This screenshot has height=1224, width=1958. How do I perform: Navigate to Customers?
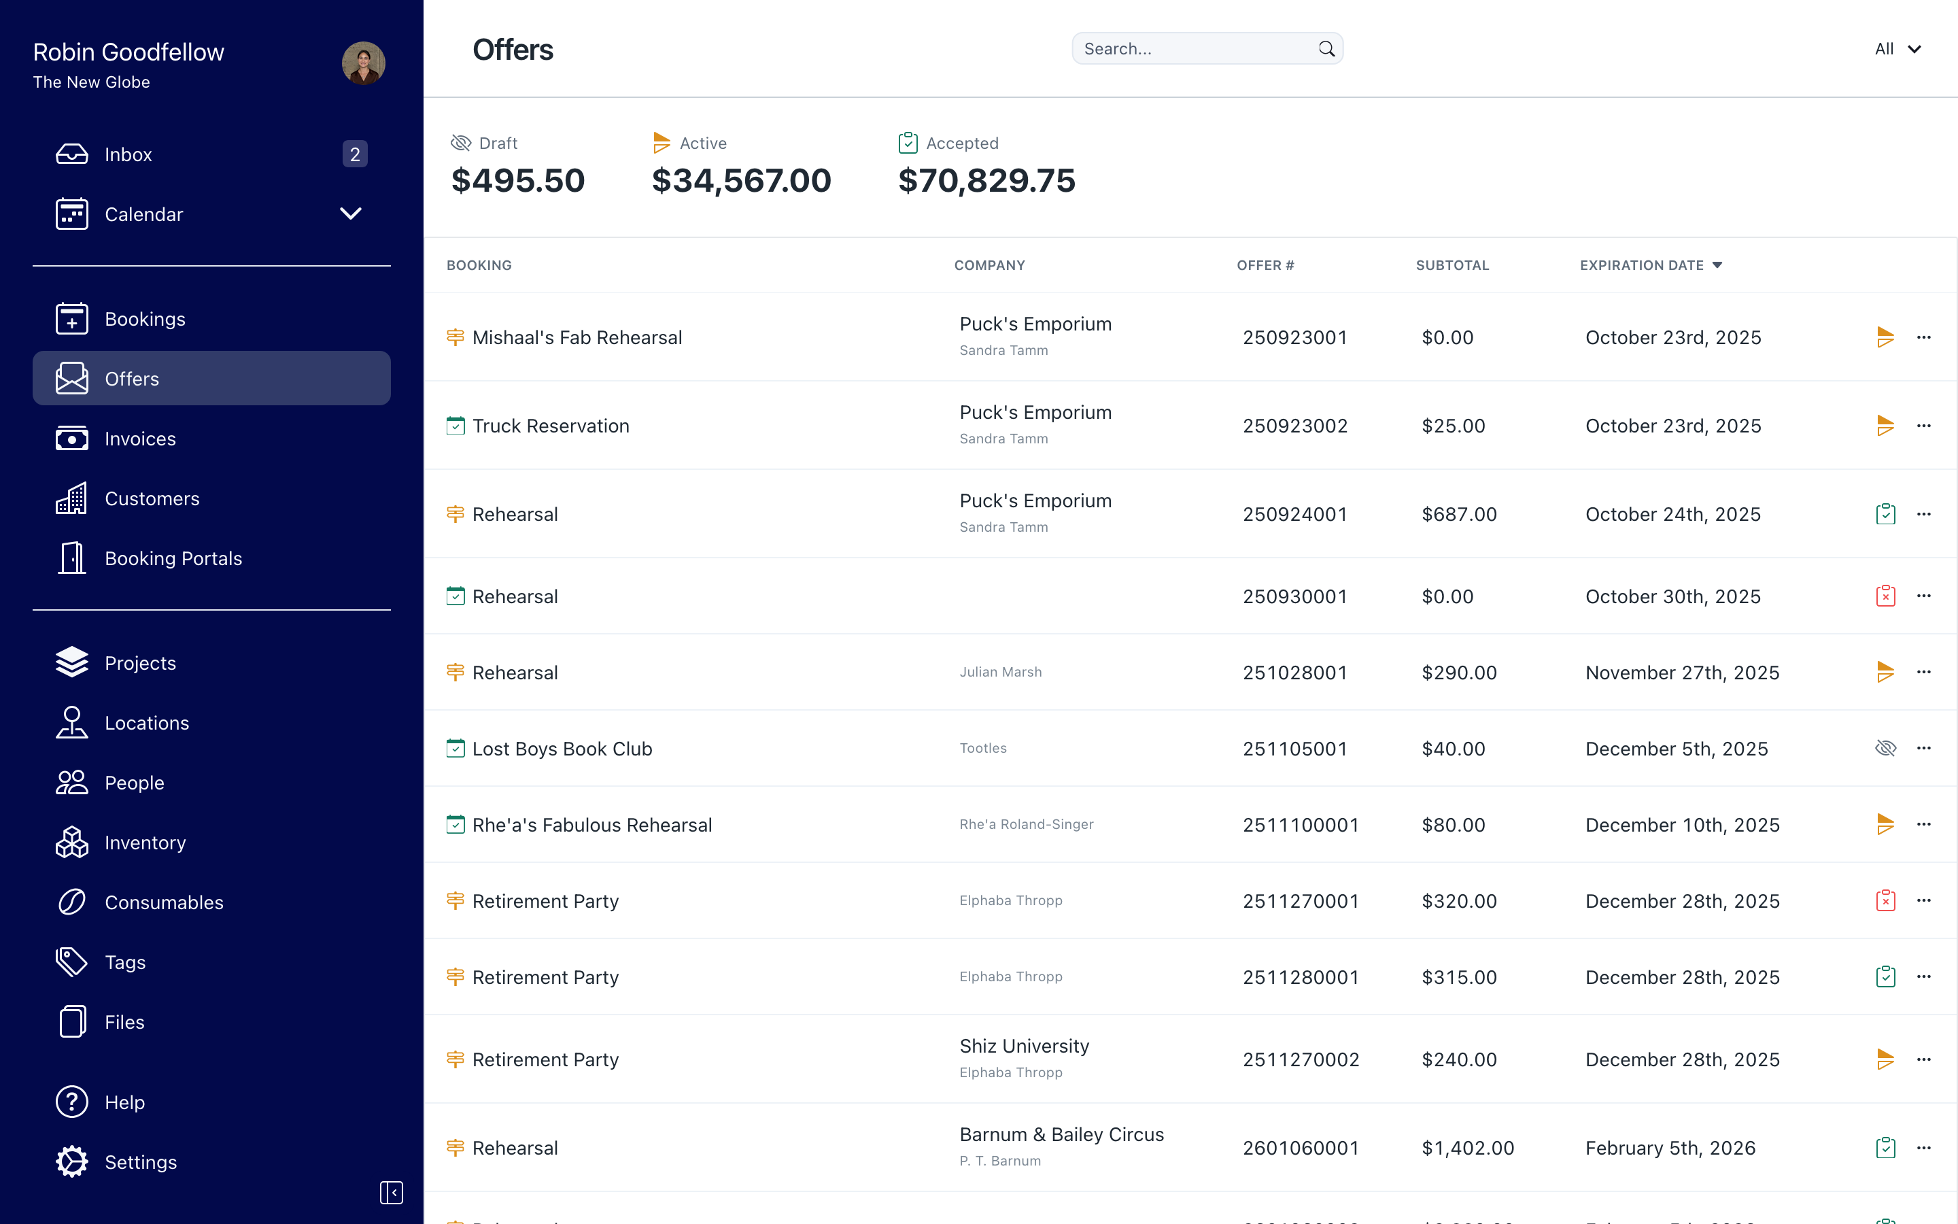coord(211,498)
